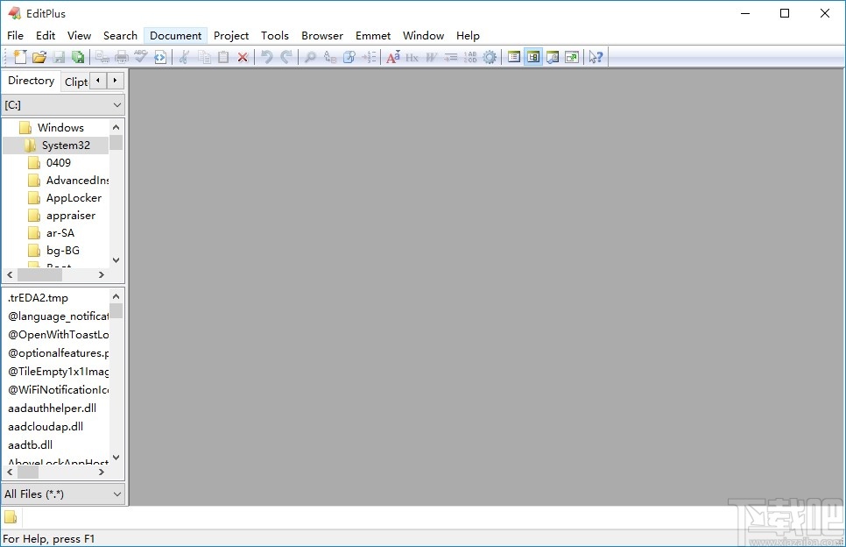Toggle the Line Number icon
Viewport: 846px width, 547px height.
pos(470,57)
